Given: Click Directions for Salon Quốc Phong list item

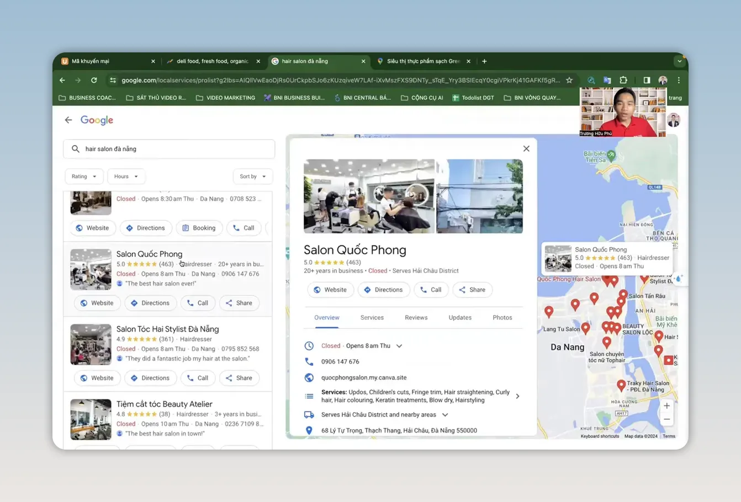Looking at the screenshot, I should (x=150, y=303).
